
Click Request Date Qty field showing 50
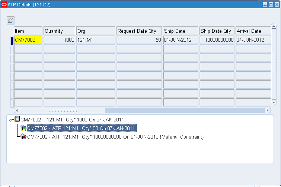139,40
